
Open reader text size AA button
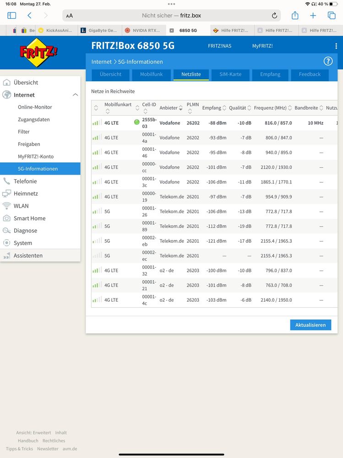70,16
